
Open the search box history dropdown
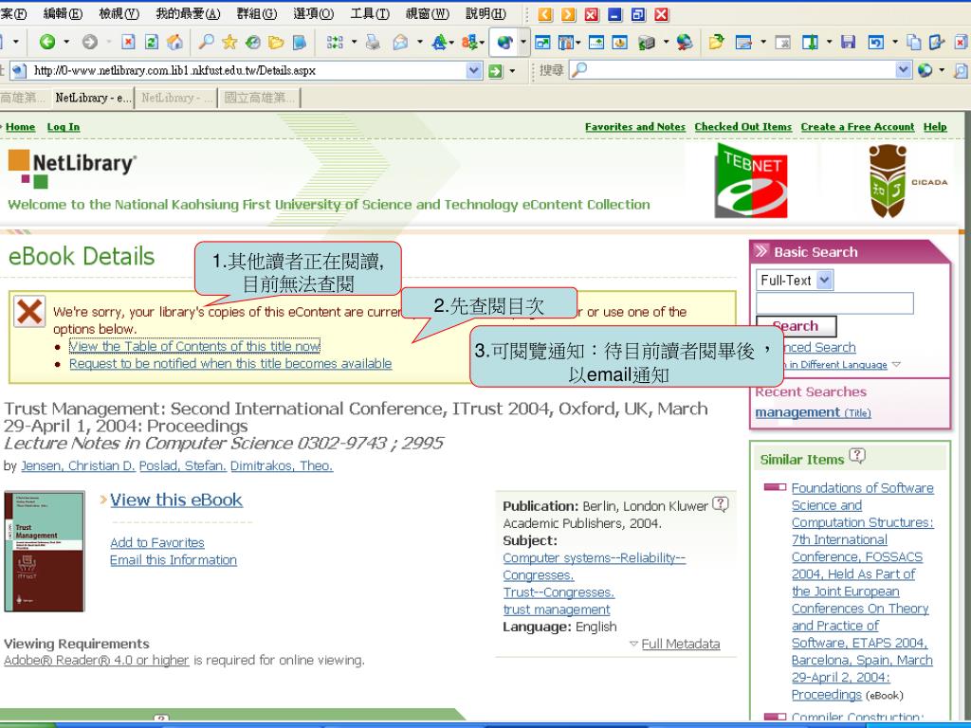coord(904,70)
